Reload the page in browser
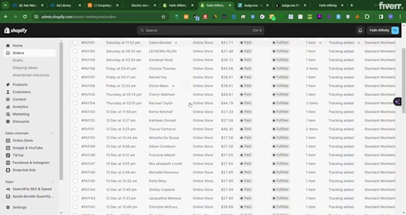 coord(24,17)
